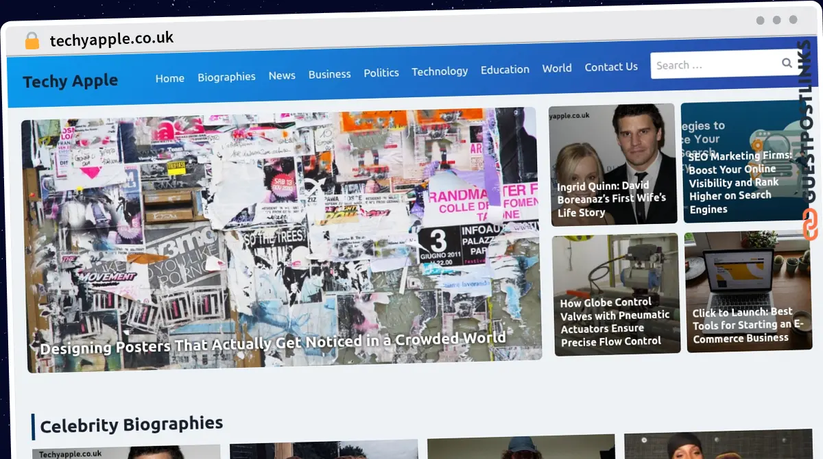The width and height of the screenshot is (823, 459).
Task: Click the techyapple.co.uk address text
Action: [x=112, y=39]
